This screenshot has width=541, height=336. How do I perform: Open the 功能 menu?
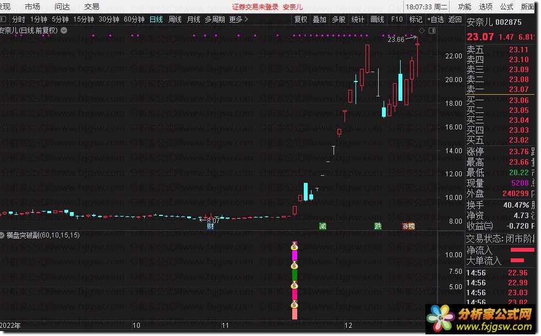pyautogui.click(x=465, y=7)
